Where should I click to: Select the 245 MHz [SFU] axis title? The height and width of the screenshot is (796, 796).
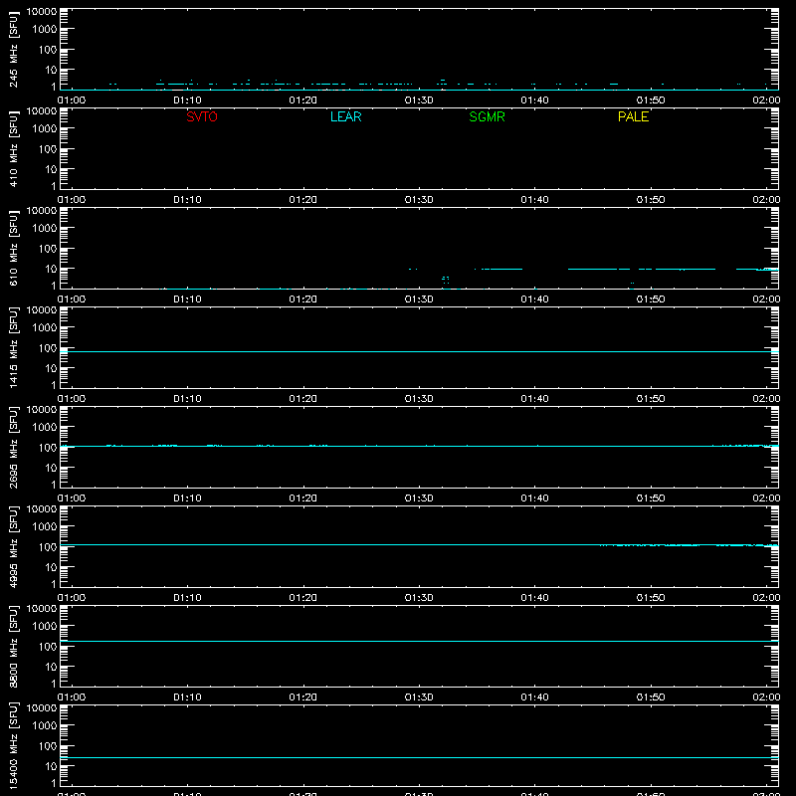click(x=13, y=50)
